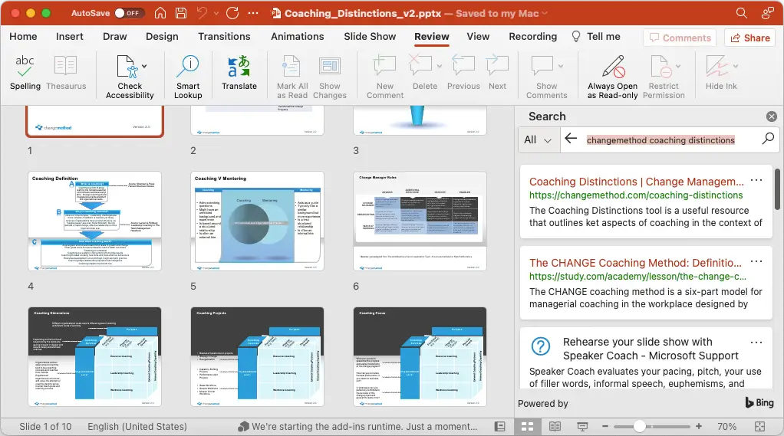Open the Delete comment dropdown arrow

(x=439, y=66)
